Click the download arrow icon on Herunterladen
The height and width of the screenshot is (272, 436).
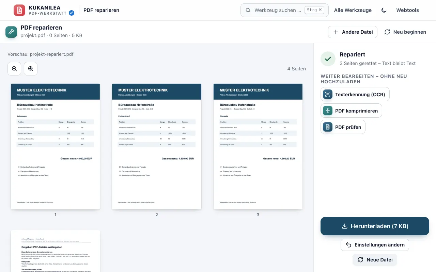pos(345,226)
